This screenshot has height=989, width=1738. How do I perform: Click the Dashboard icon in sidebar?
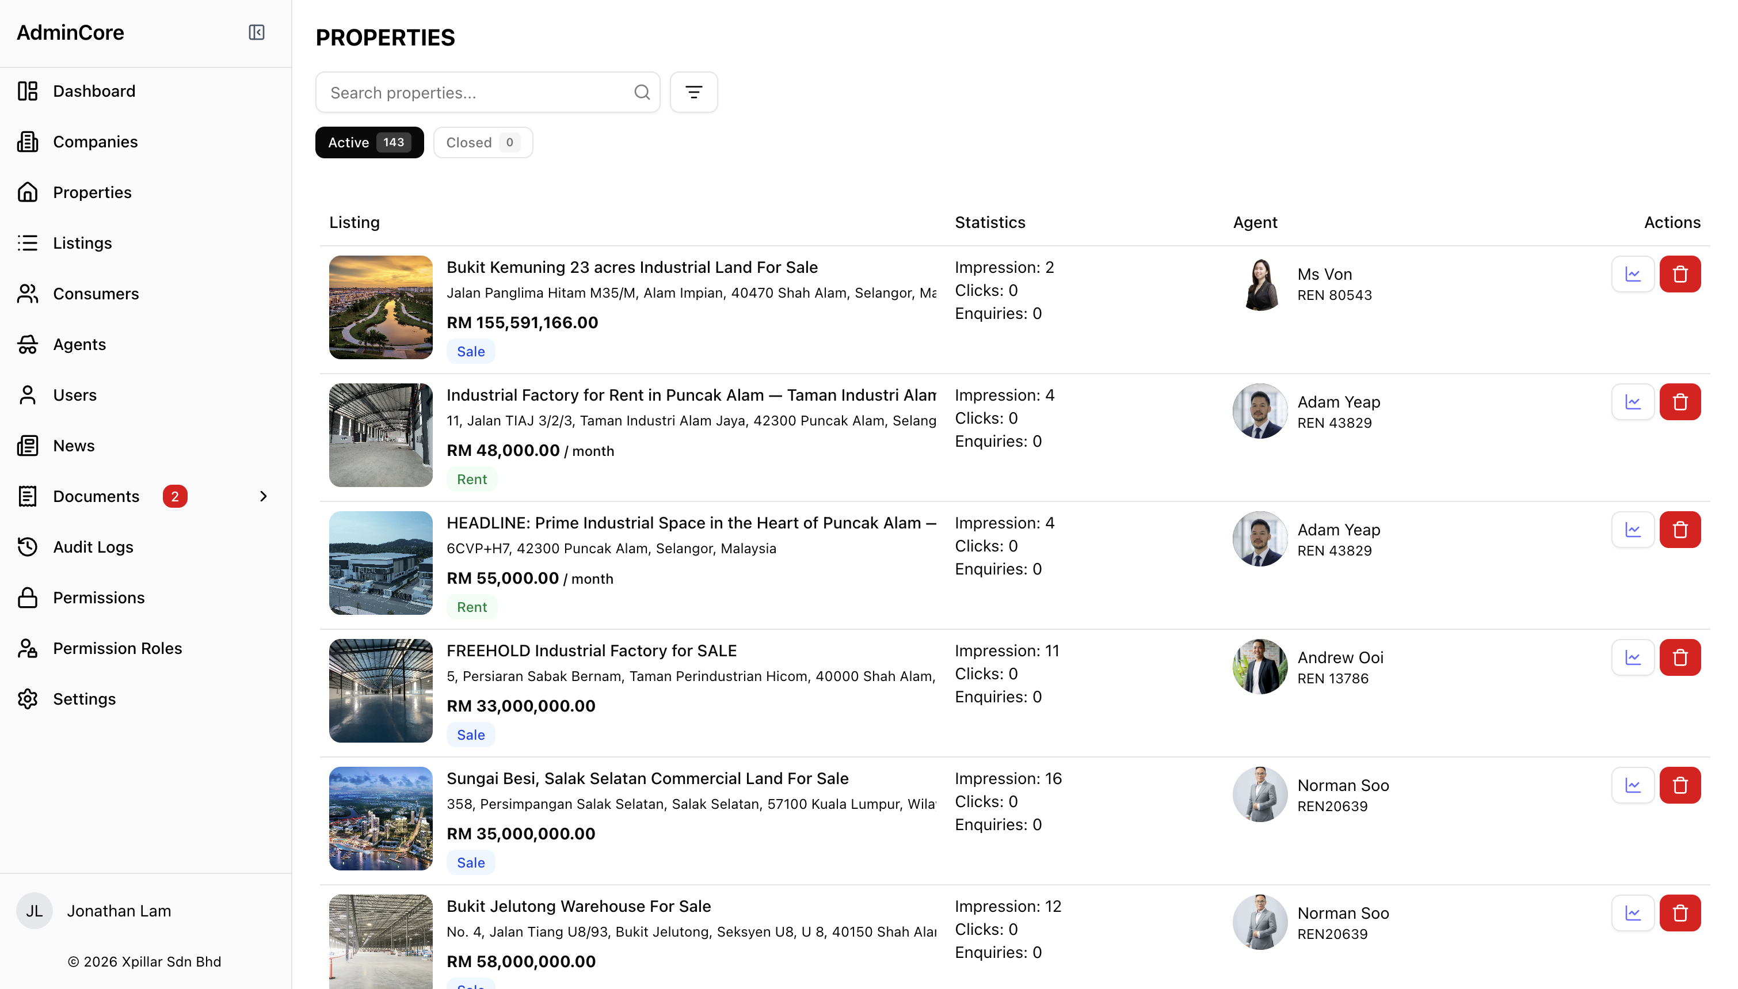27,91
